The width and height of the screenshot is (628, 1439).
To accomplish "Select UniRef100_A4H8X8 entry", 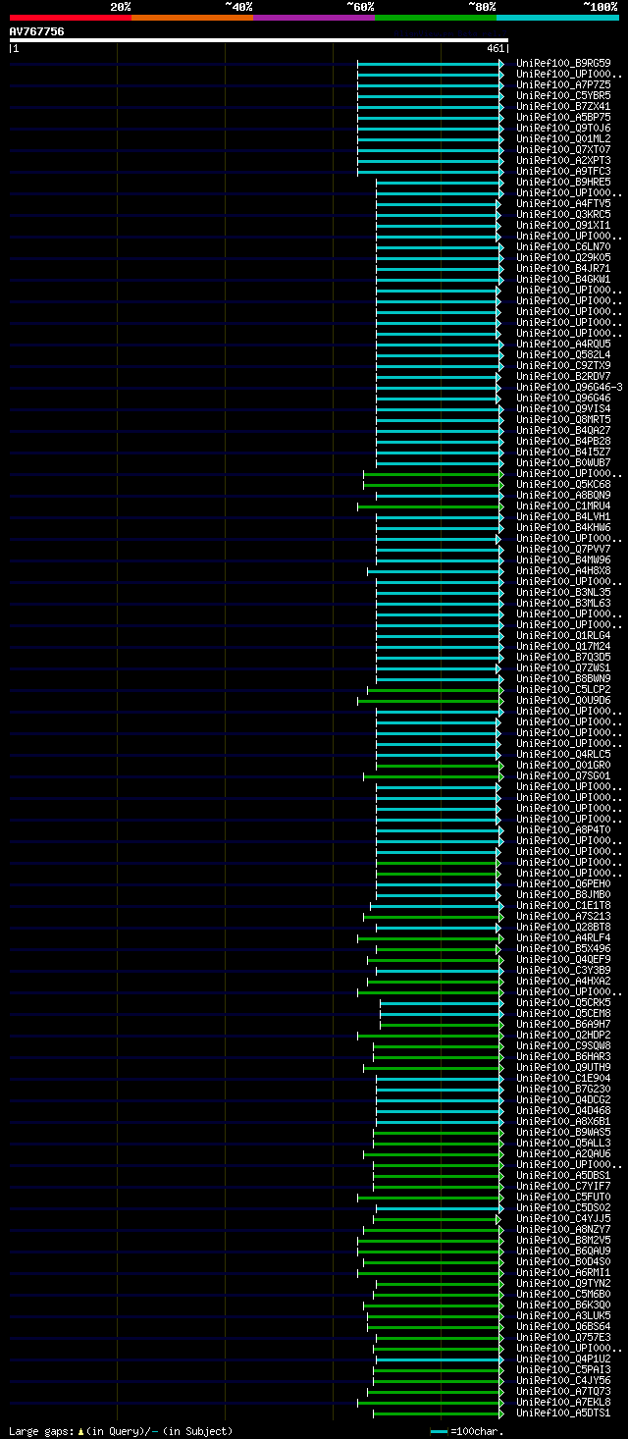I will coord(562,571).
